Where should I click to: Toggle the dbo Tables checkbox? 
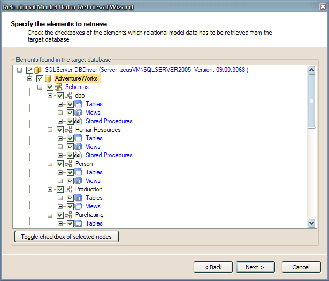tap(70, 104)
